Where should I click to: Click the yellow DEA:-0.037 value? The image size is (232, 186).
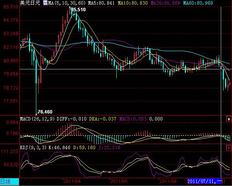click(x=102, y=119)
